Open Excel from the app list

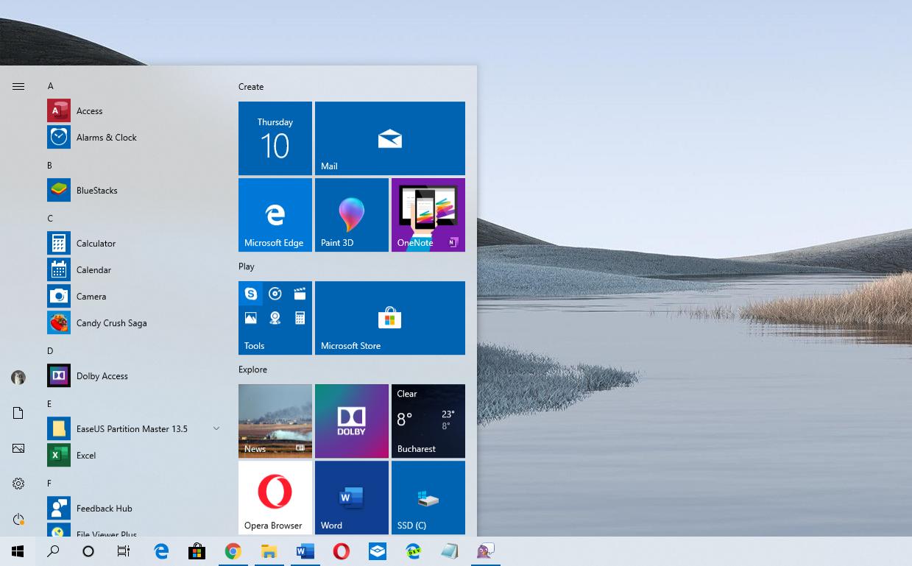click(135, 456)
